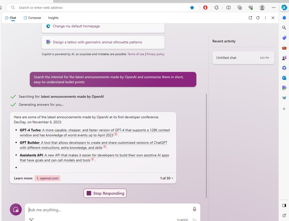Open Copilot from the browser toolbar
Viewport: 289px width, 221px height.
(x=284, y=8)
